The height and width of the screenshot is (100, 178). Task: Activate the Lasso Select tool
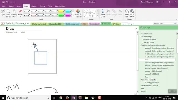click(x=8, y=13)
